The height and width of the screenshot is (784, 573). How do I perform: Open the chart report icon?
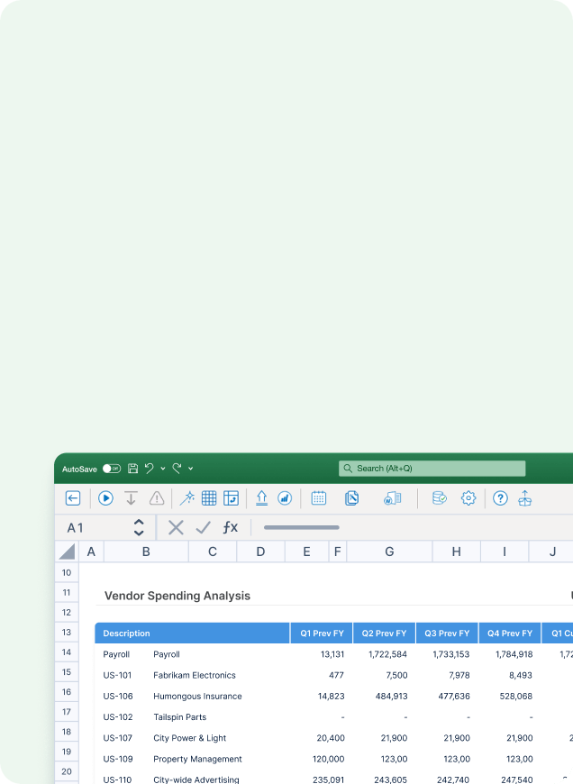click(285, 498)
